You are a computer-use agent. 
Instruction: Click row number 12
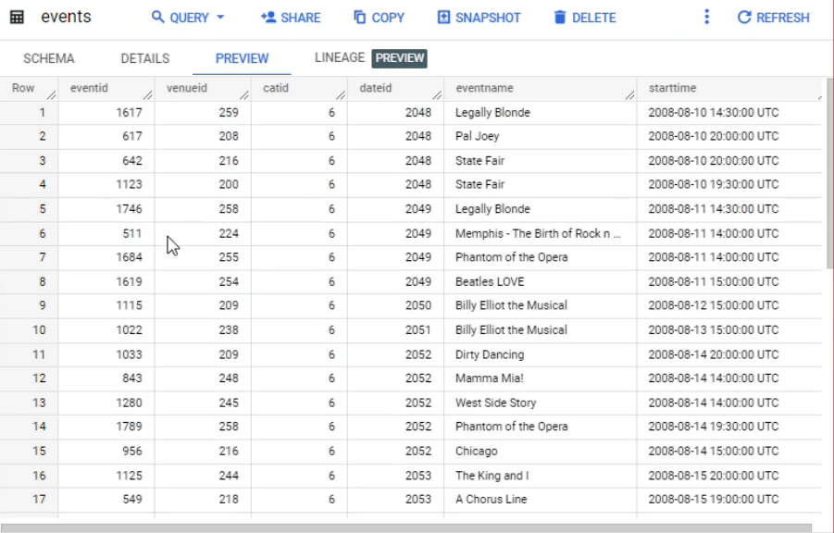(x=39, y=378)
